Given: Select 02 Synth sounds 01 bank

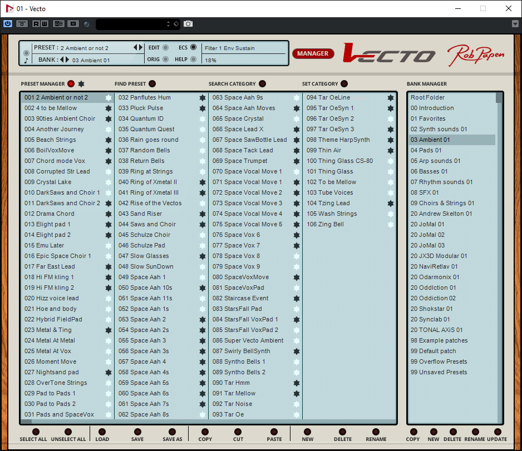Looking at the screenshot, I should click(439, 130).
